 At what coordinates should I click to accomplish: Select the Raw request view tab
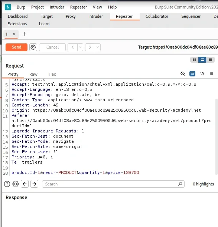(x=33, y=74)
